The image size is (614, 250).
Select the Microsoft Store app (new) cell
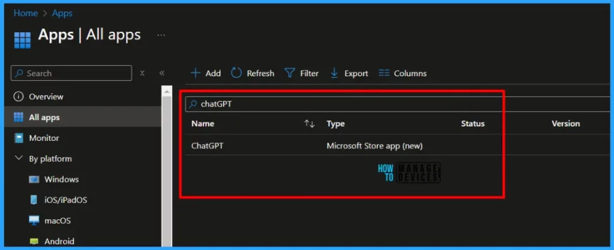click(375, 146)
